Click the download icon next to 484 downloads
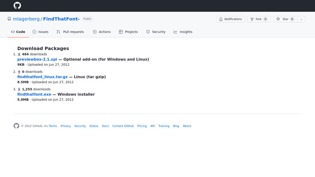Image resolution: width=315 pixels, height=177 pixels. (x=19, y=54)
